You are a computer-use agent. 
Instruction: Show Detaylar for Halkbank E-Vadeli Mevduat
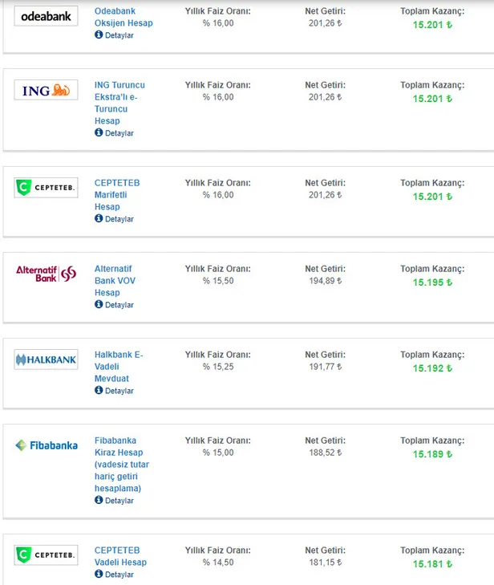point(114,391)
